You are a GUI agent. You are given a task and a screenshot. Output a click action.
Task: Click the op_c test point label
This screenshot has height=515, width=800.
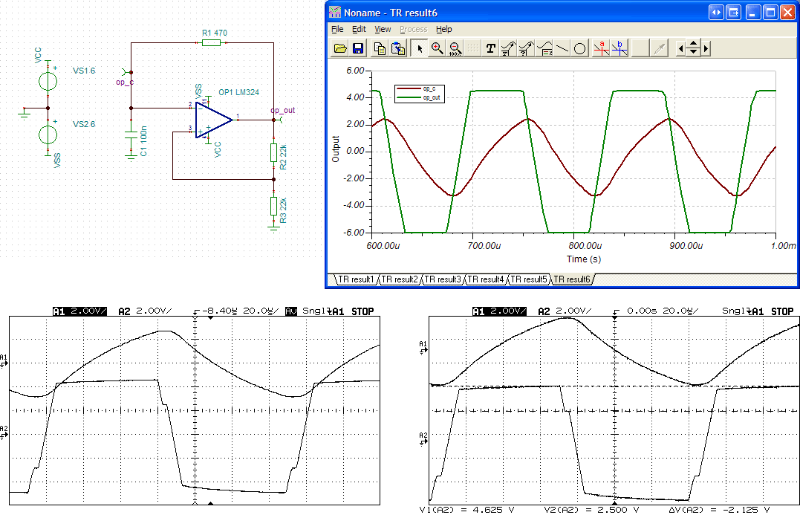click(x=125, y=82)
